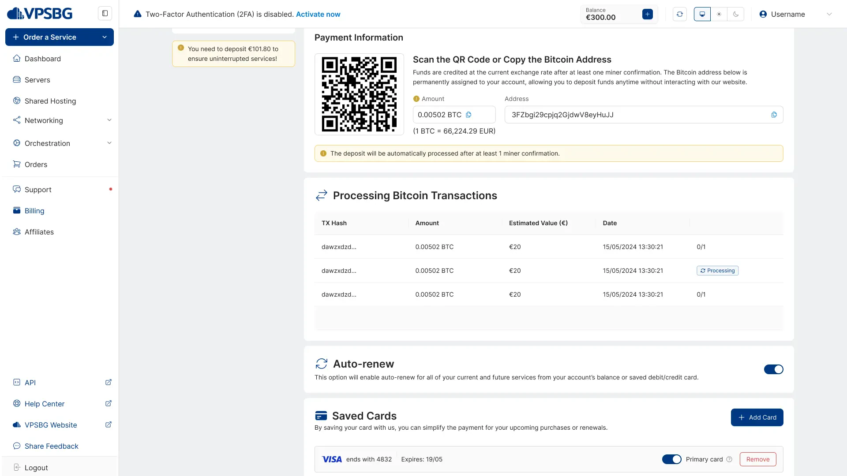The height and width of the screenshot is (476, 847).
Task: Switch to dark theme moon icon
Action: click(736, 14)
